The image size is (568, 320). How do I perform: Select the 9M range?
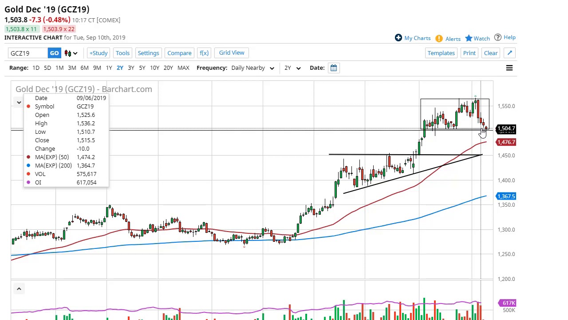click(97, 68)
